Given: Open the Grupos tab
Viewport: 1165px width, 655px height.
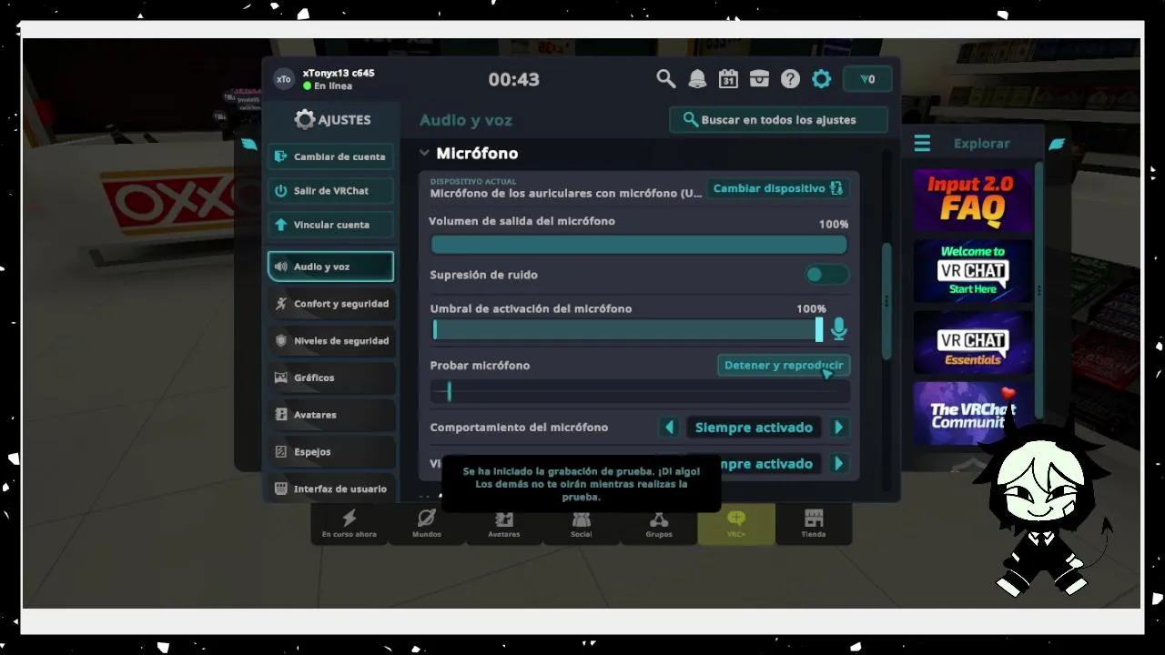Looking at the screenshot, I should pos(658,524).
